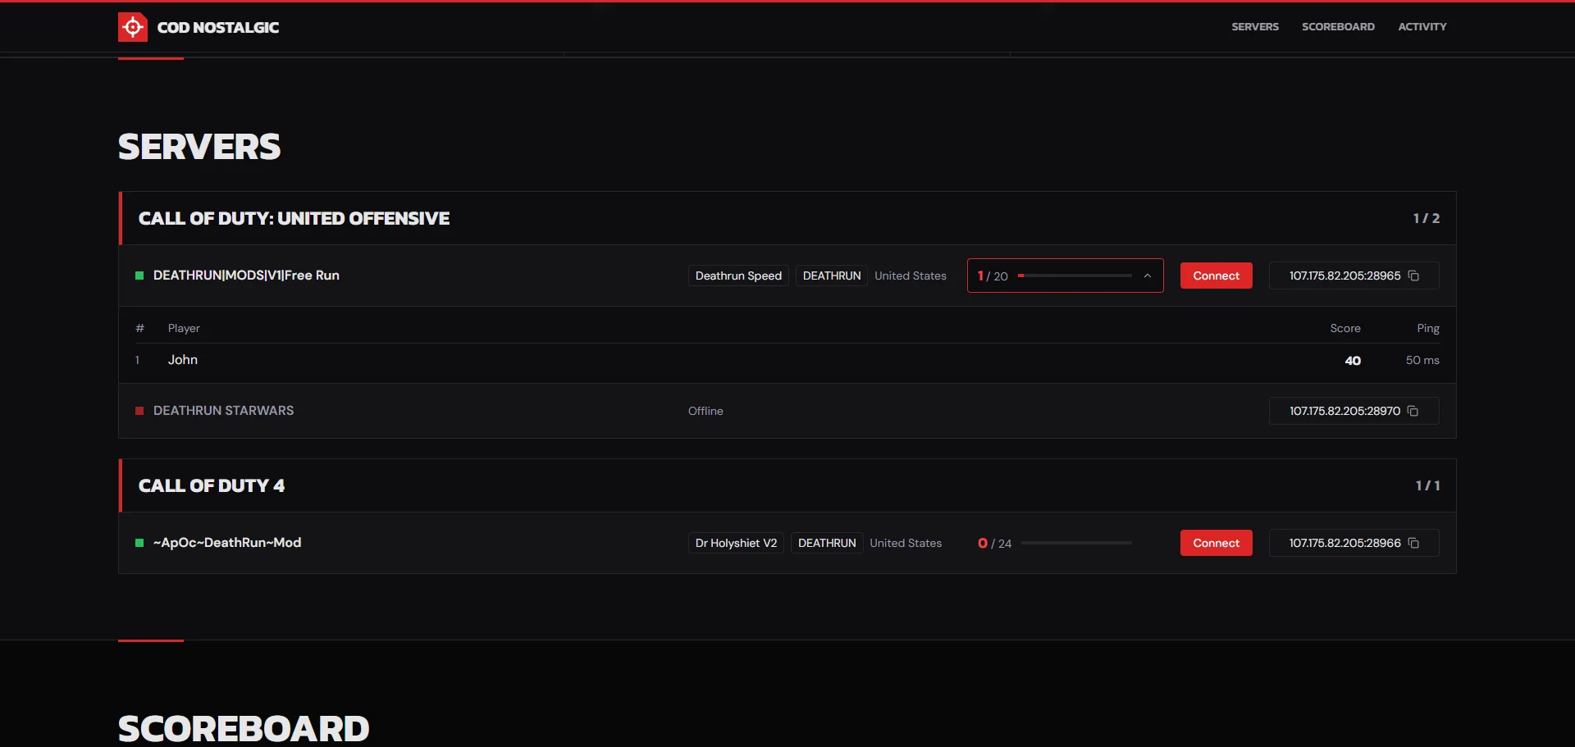Click the Dr Holyshiet V2 map tag
Screen dimensions: 1575x747
point(736,543)
